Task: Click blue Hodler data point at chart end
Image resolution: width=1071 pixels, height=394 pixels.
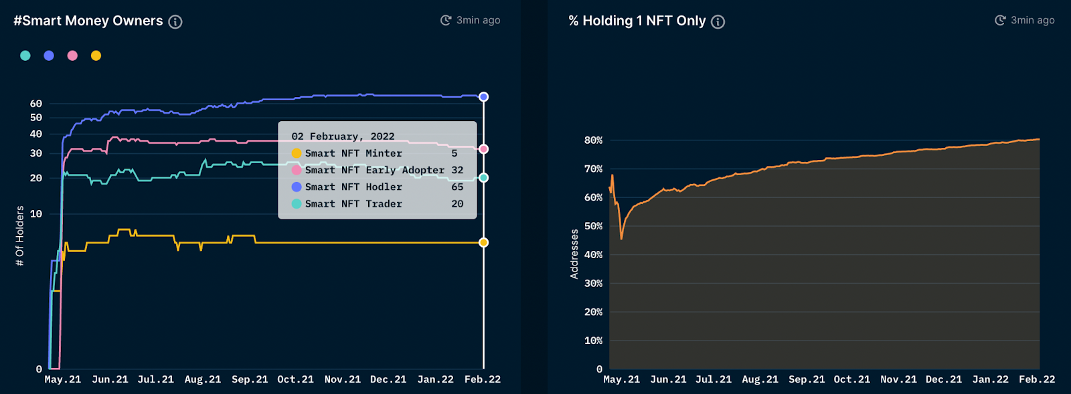Action: [x=483, y=97]
